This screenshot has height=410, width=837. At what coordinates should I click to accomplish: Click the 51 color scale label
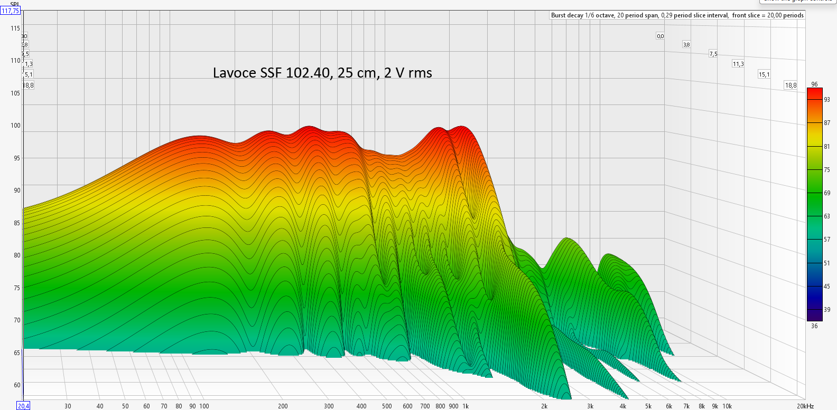tap(827, 263)
